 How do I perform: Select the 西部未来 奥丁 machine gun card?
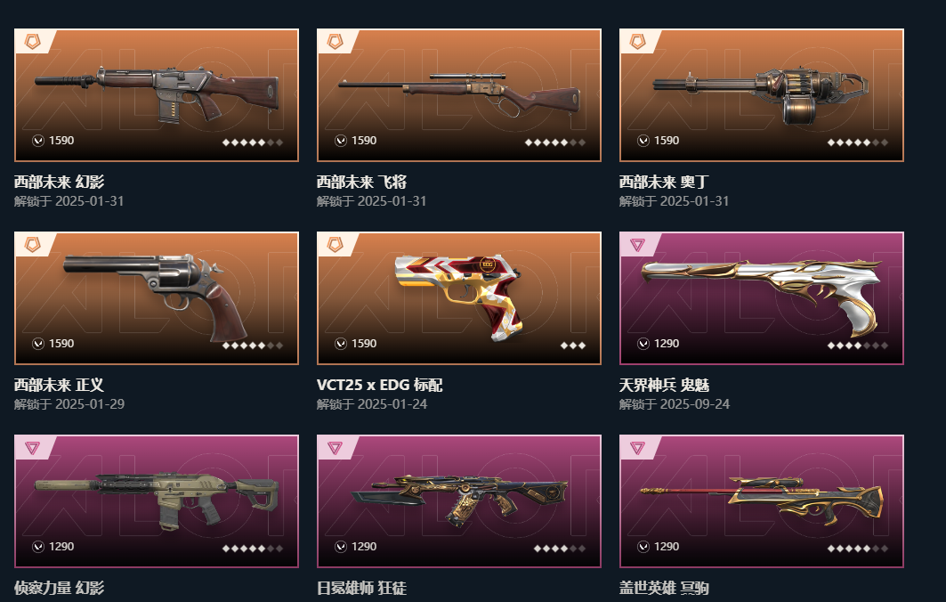[762, 95]
